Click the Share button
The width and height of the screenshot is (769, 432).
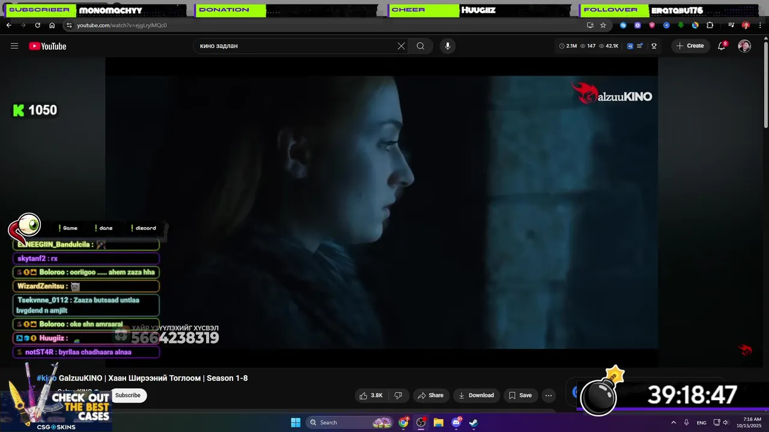click(x=431, y=395)
